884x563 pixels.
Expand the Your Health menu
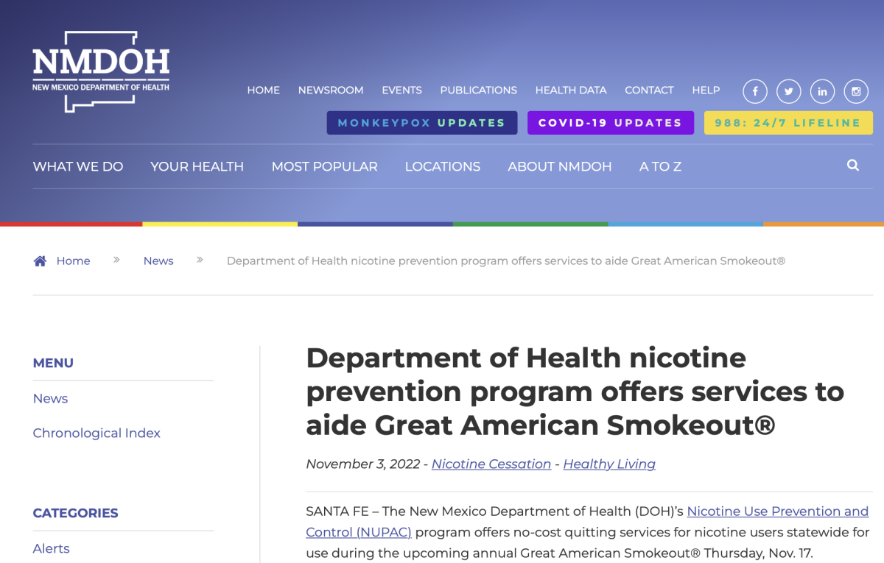click(197, 166)
